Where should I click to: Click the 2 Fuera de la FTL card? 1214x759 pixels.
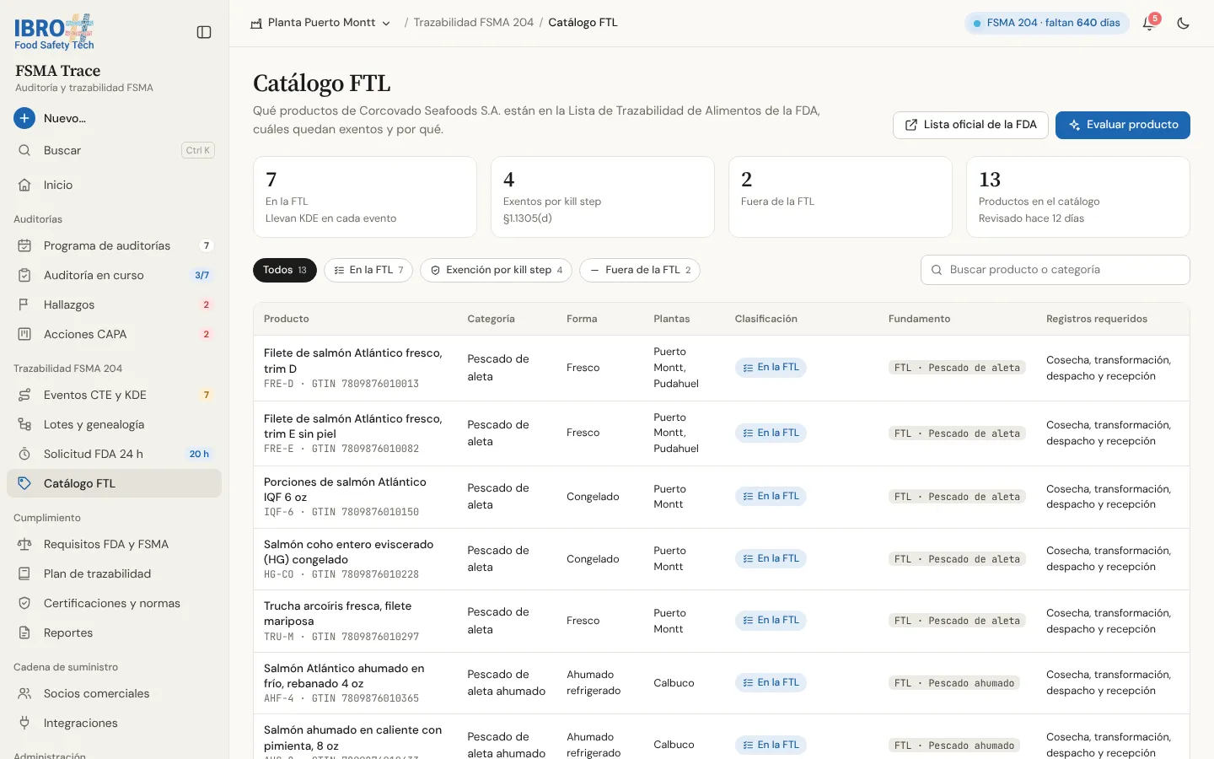841,197
